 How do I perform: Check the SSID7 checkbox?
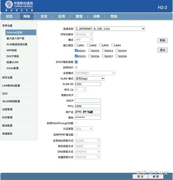103,56
